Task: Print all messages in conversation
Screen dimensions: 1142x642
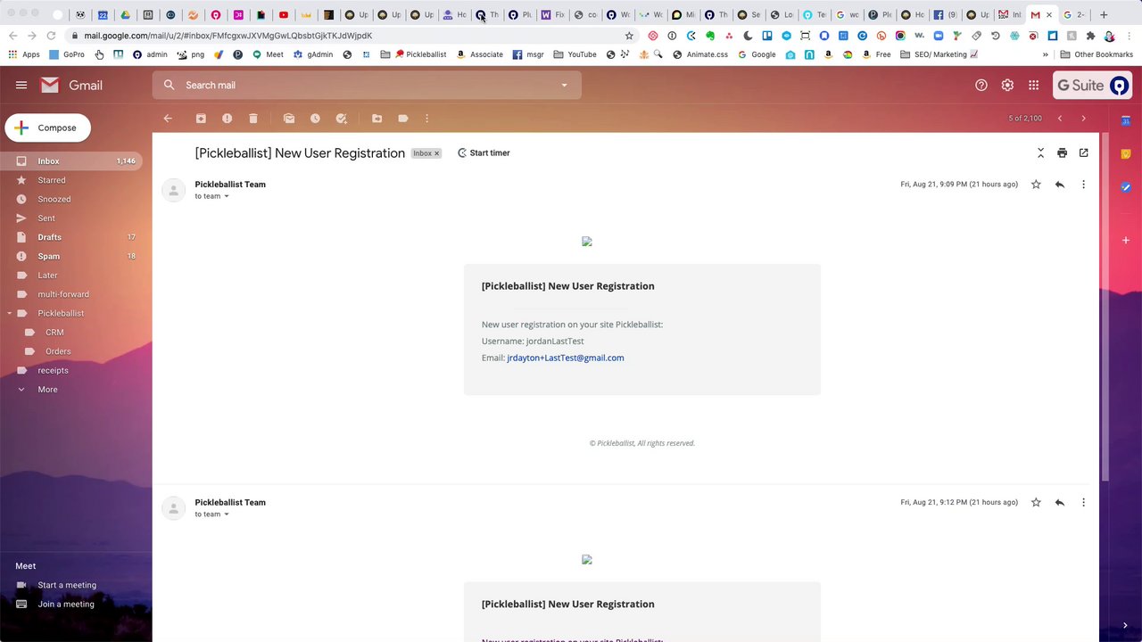Action: 1062,153
